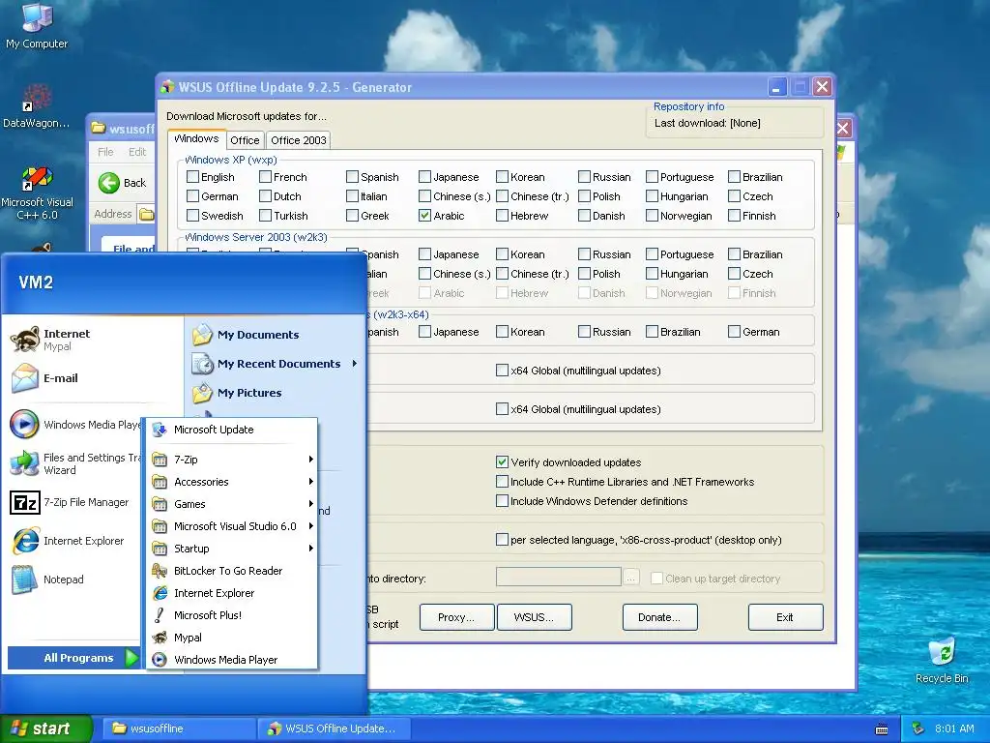This screenshot has width=990, height=743.
Task: Click Microsoft Update in All Programs
Action: pyautogui.click(x=232, y=430)
